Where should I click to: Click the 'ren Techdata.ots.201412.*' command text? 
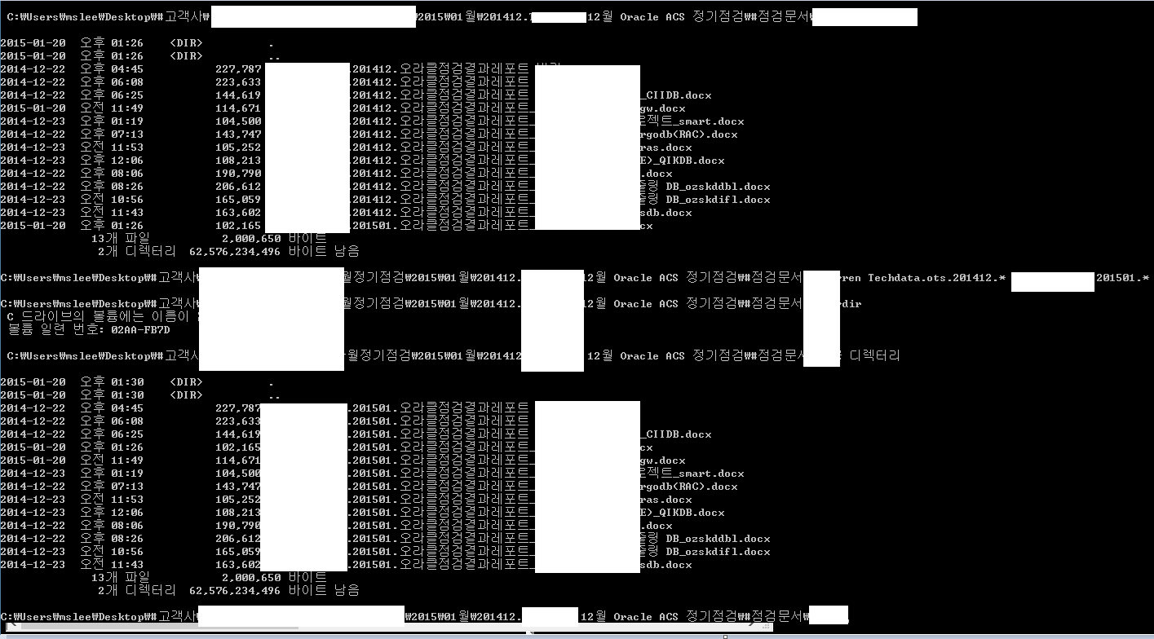coord(923,278)
